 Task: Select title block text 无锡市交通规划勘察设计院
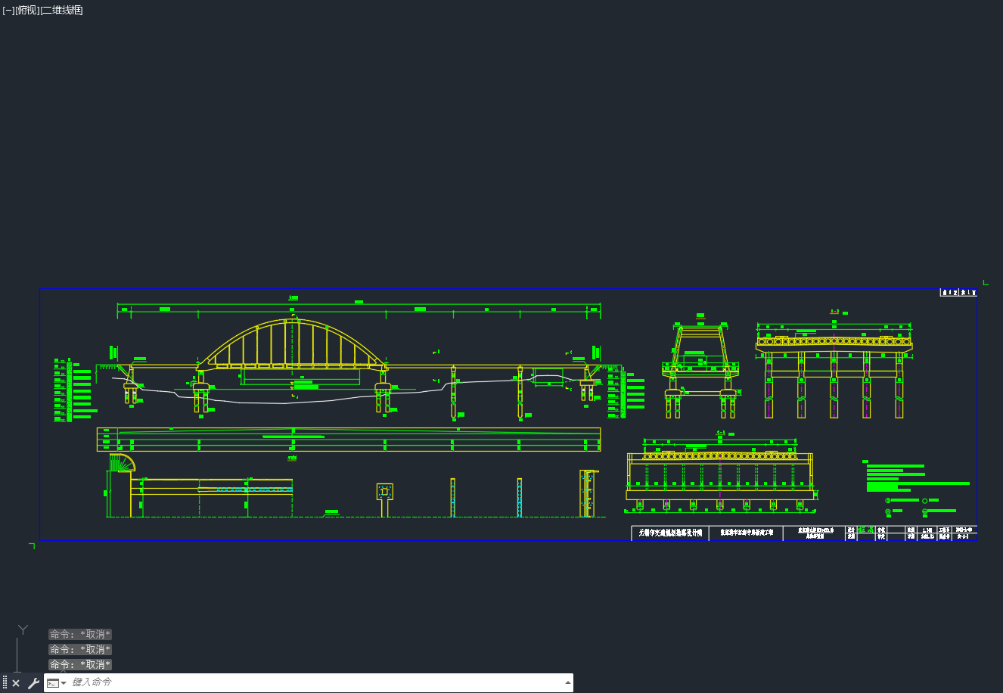click(x=670, y=533)
